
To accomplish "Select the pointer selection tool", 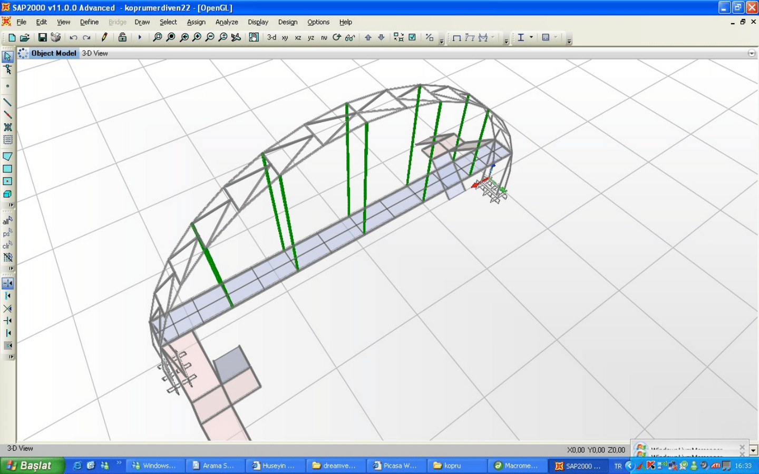I will click(x=7, y=56).
